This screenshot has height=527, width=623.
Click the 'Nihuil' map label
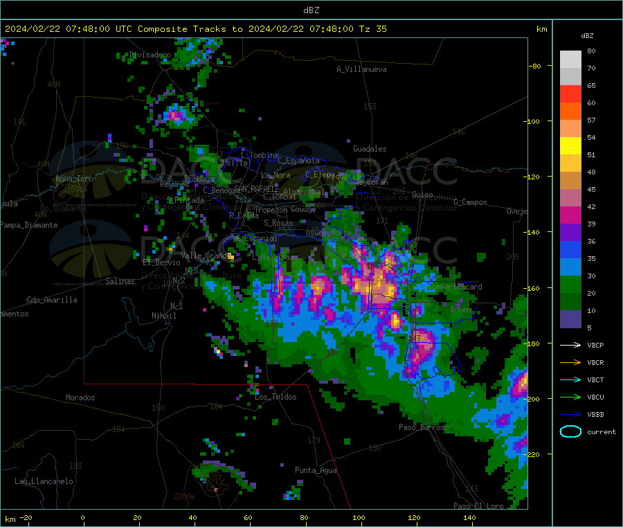coord(163,316)
